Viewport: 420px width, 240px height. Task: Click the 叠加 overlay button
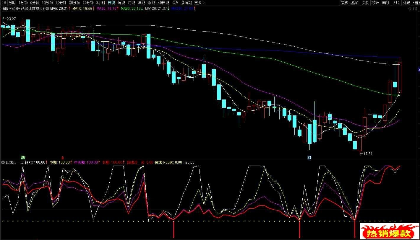tap(355, 3)
